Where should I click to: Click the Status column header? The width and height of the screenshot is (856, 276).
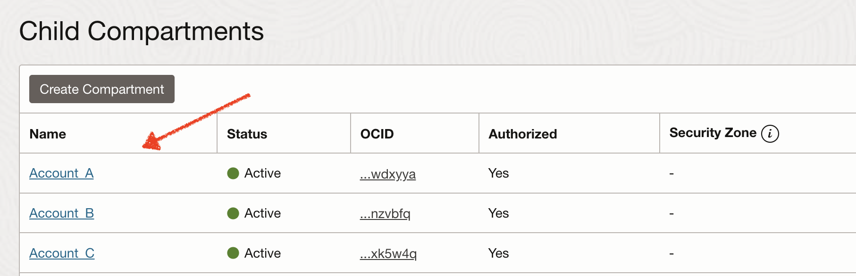click(x=247, y=134)
